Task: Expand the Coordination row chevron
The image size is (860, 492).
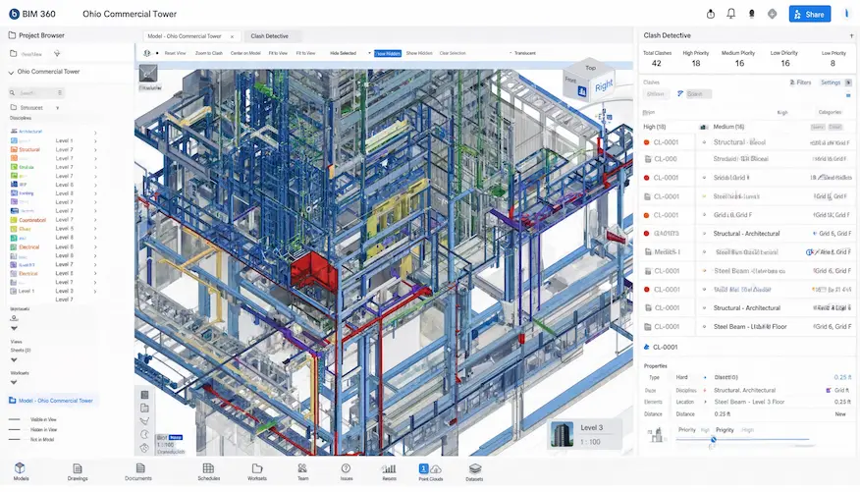Action: point(95,220)
